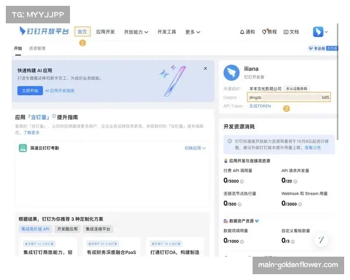Switch to the 开始 tab
This screenshot has width=350, height=280.
tap(18, 48)
